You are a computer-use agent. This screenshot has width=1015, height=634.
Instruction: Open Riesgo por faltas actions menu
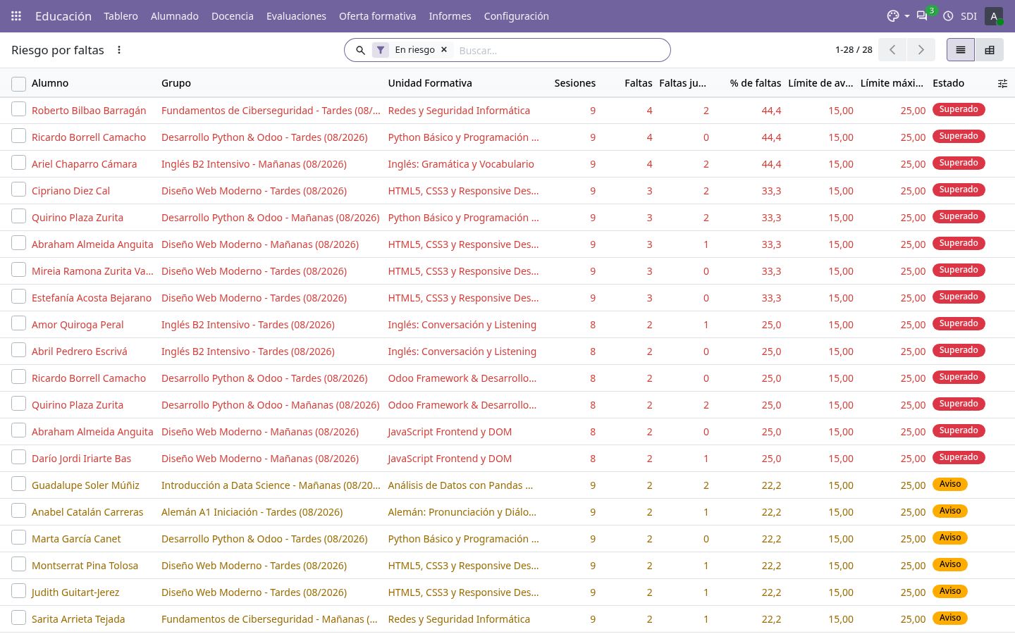(x=119, y=50)
